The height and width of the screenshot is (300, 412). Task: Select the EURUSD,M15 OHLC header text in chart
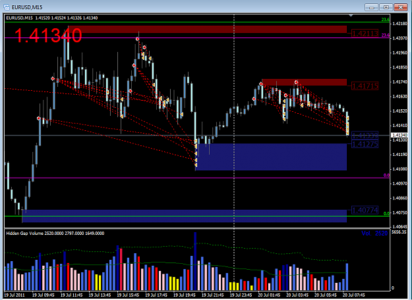[x=52, y=18]
